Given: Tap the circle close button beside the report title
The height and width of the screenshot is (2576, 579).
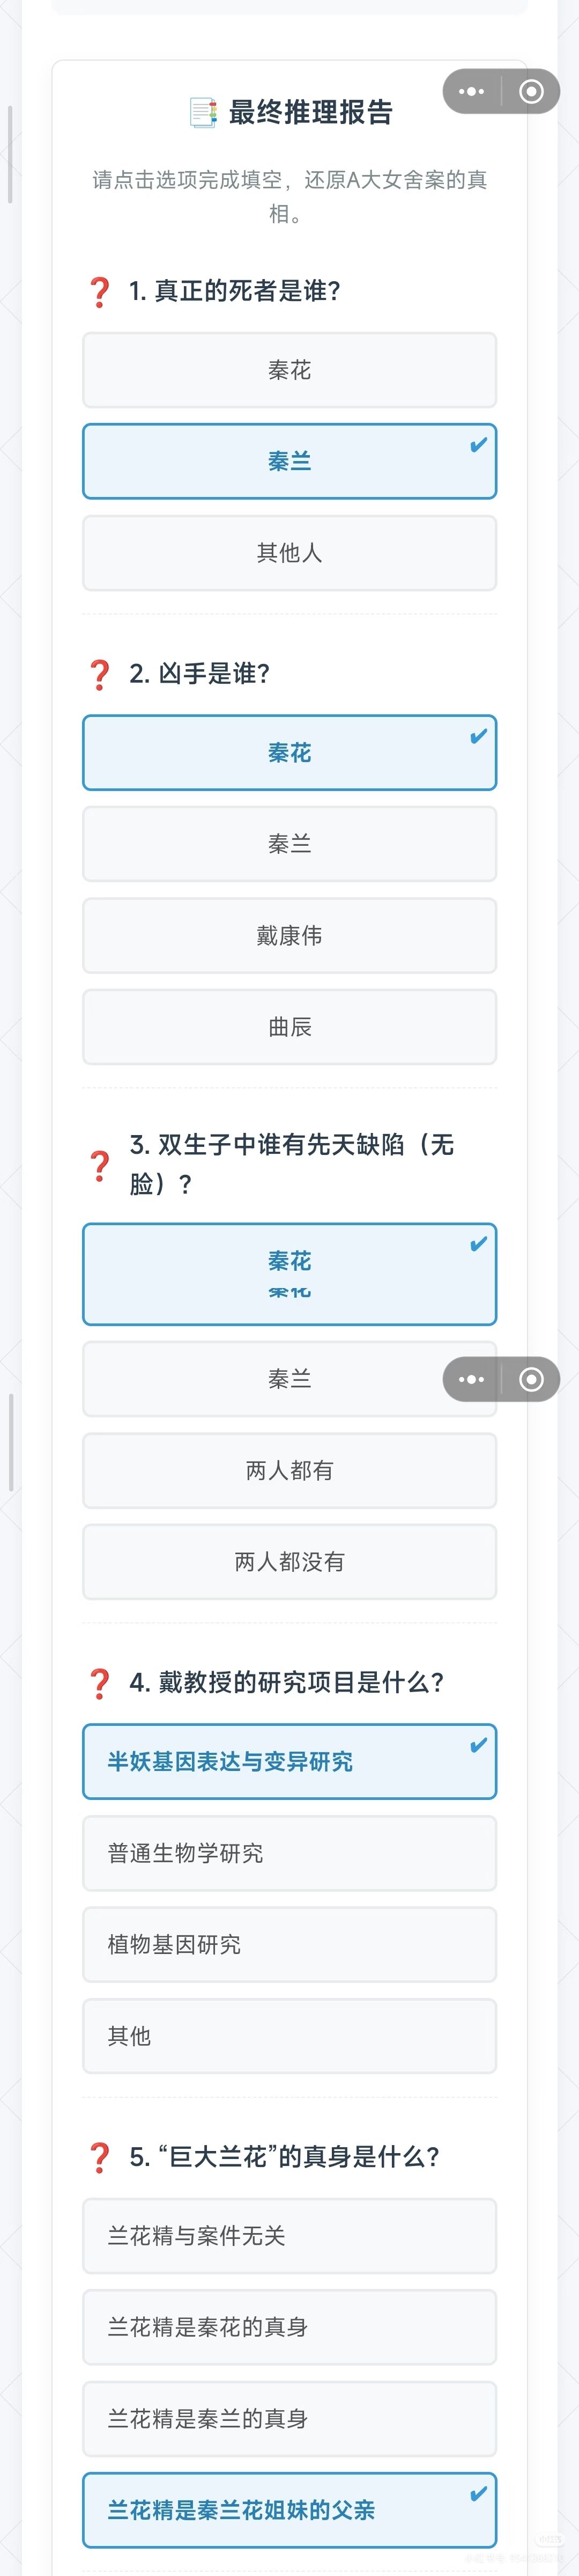Looking at the screenshot, I should [x=531, y=92].
